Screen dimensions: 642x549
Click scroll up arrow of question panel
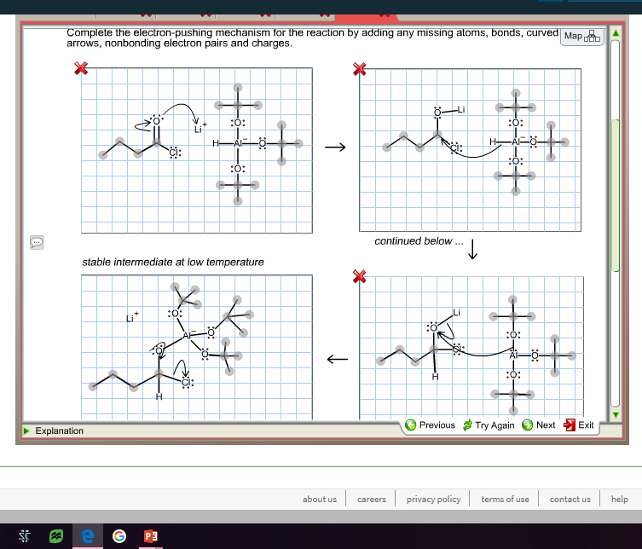pos(615,32)
